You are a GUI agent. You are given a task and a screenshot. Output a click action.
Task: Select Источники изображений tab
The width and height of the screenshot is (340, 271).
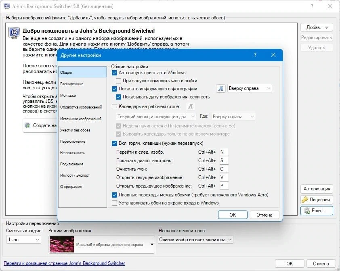click(x=82, y=119)
